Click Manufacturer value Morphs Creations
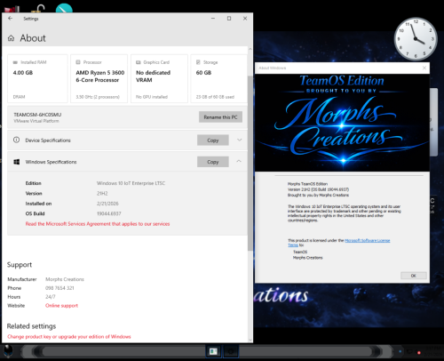This screenshot has width=444, height=361. [x=65, y=279]
